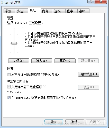Click the 默认值(D) button
The image size is (109, 128).
pyautogui.click(x=88, y=61)
